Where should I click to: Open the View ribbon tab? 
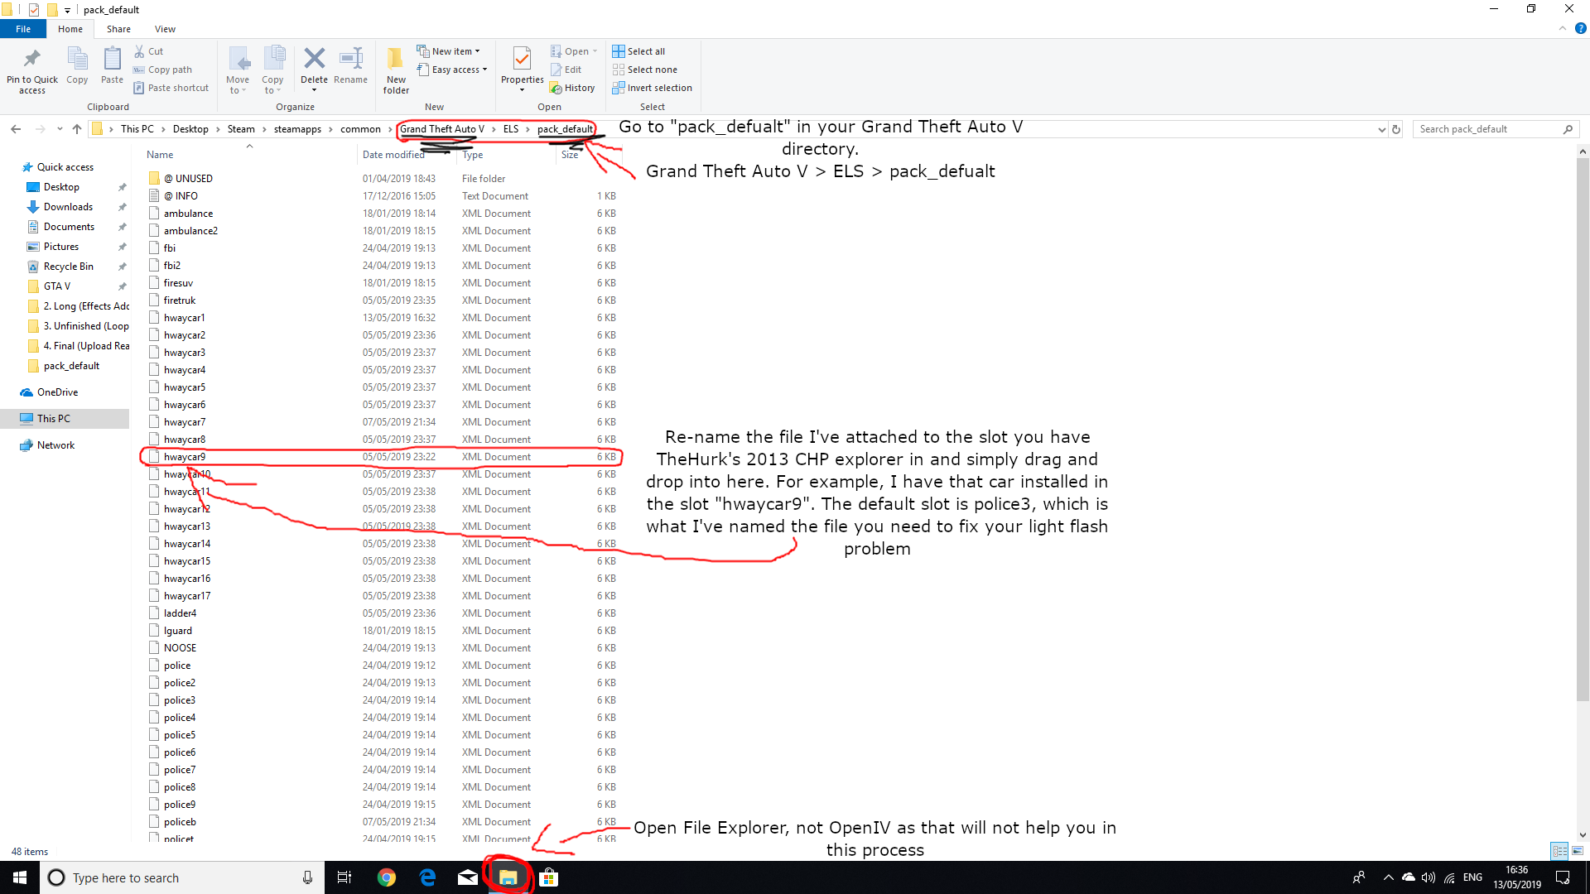165,29
